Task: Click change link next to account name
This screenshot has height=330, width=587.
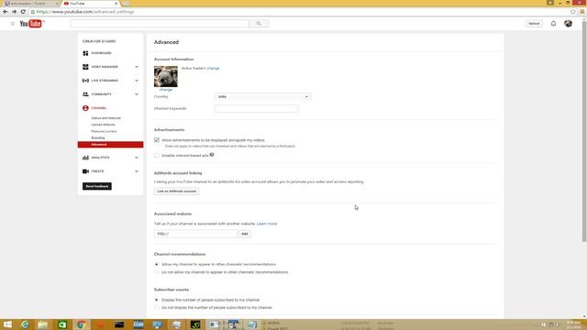Action: [213, 69]
